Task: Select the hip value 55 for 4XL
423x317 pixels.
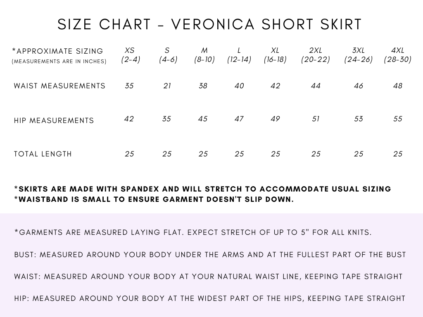Action: coord(397,119)
